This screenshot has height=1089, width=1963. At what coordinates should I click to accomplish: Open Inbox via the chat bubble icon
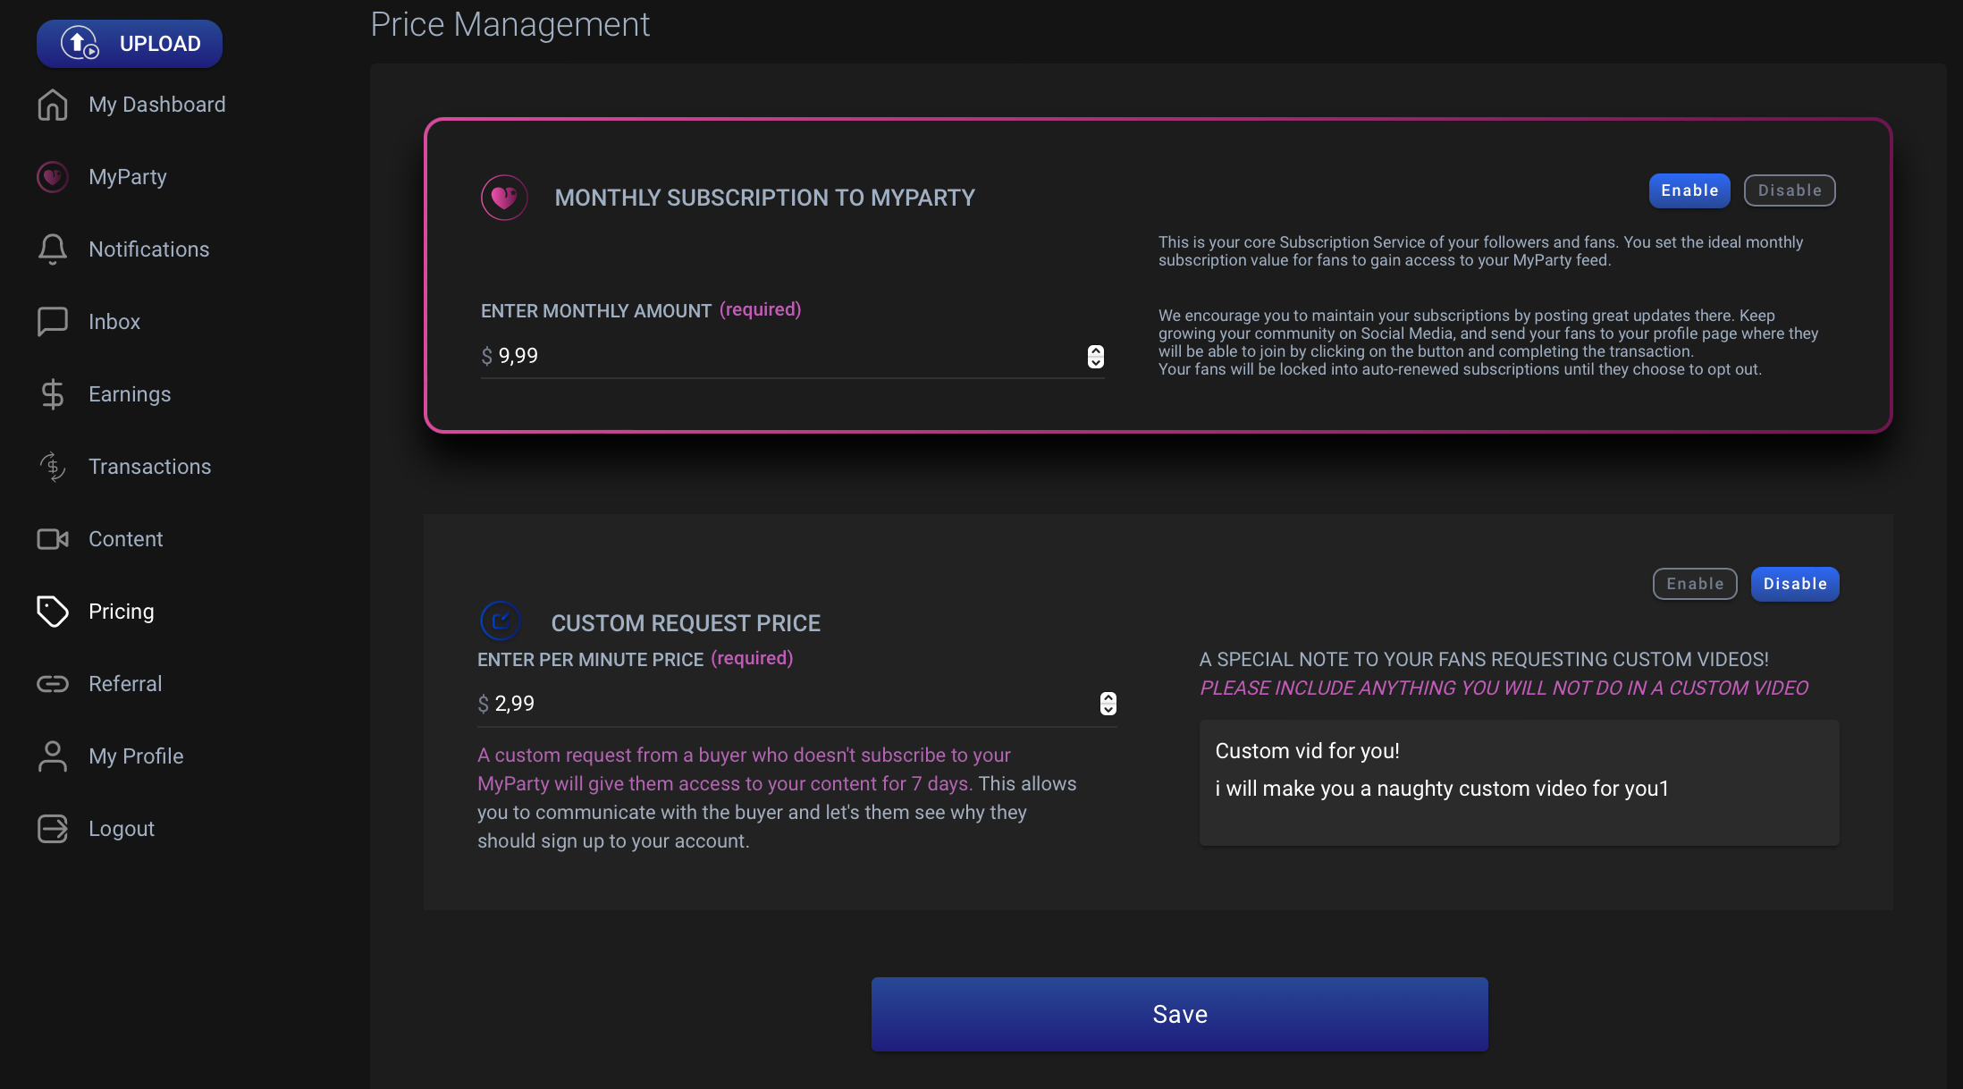(53, 321)
